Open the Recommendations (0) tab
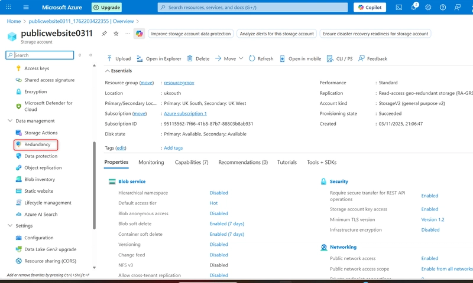473x283 pixels. pos(242,162)
